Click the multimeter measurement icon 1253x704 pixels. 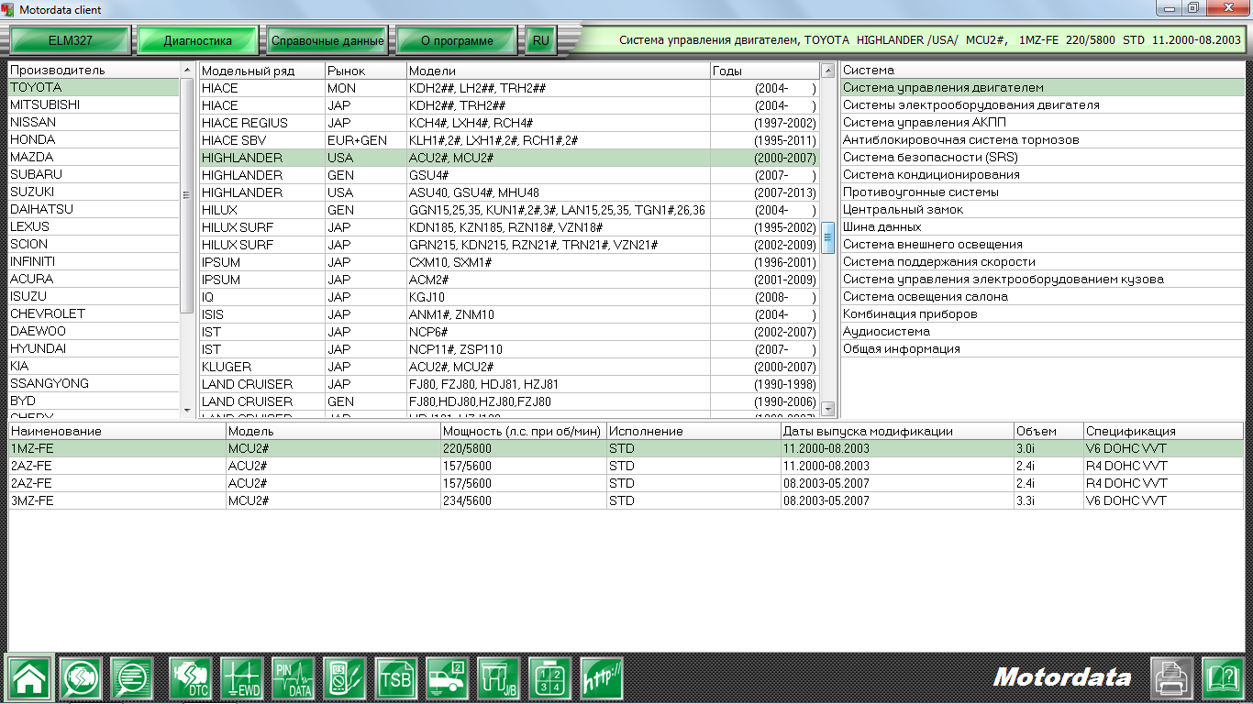coord(344,678)
